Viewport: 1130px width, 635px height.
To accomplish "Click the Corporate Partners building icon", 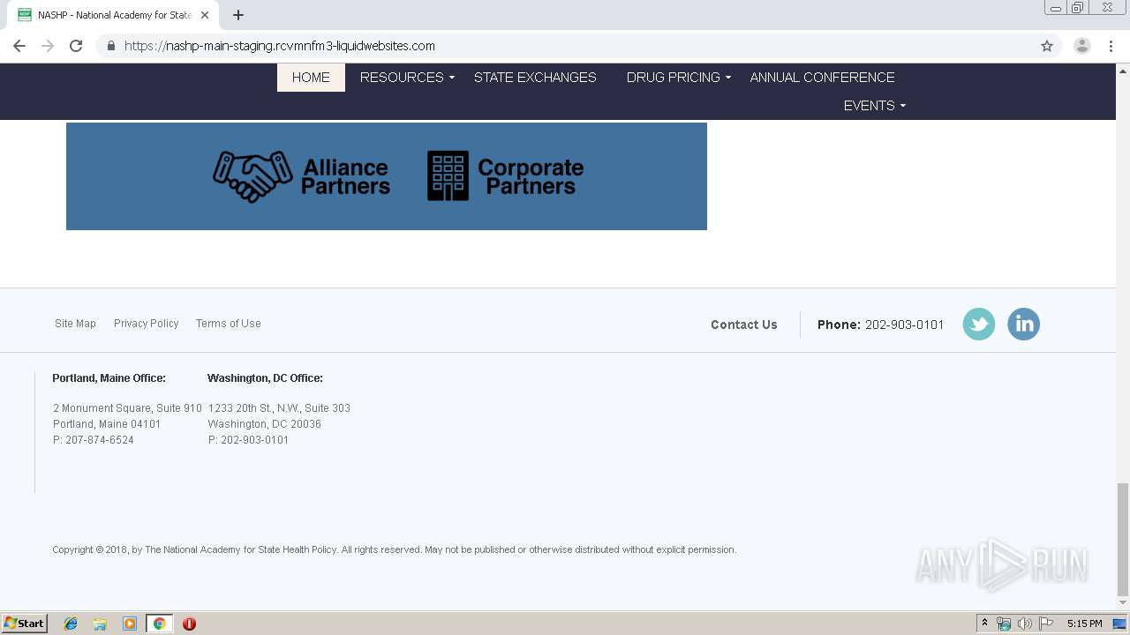I will (x=448, y=176).
